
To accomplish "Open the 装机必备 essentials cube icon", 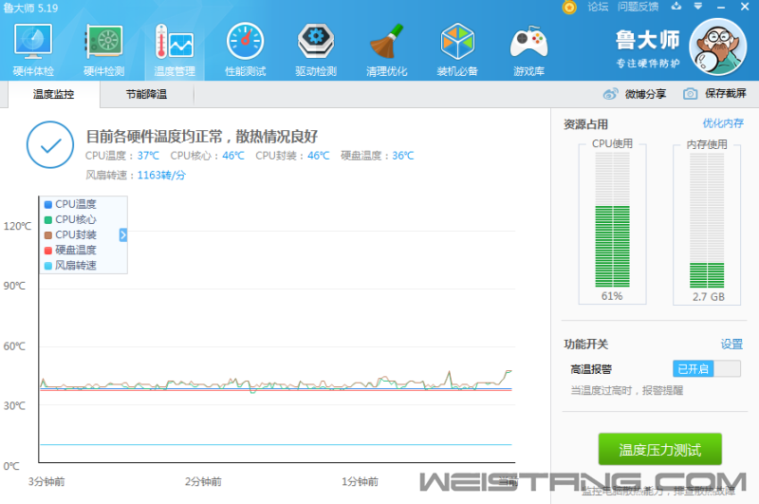I will click(x=457, y=50).
